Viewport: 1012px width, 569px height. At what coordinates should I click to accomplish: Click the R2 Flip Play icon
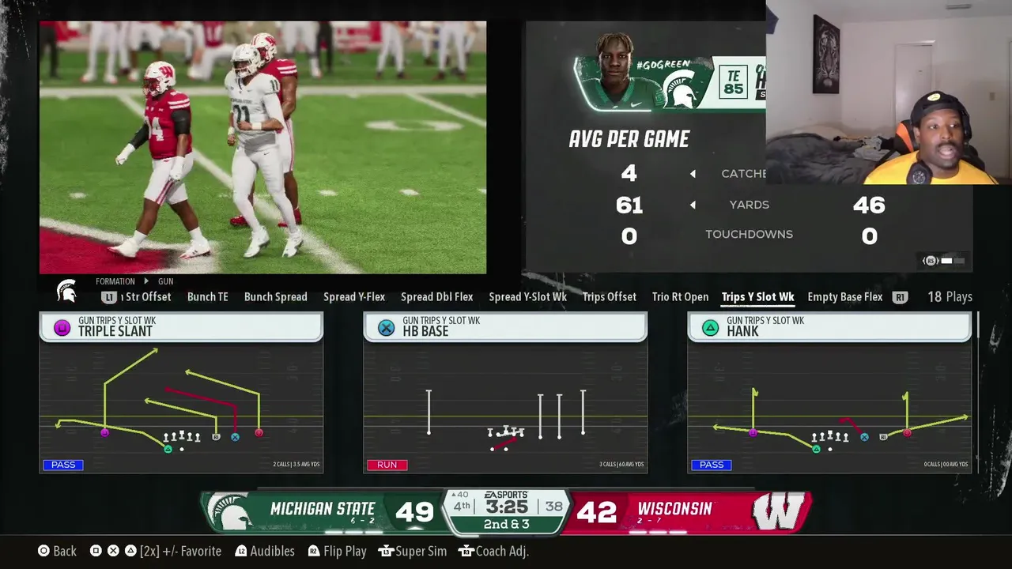[x=314, y=551]
